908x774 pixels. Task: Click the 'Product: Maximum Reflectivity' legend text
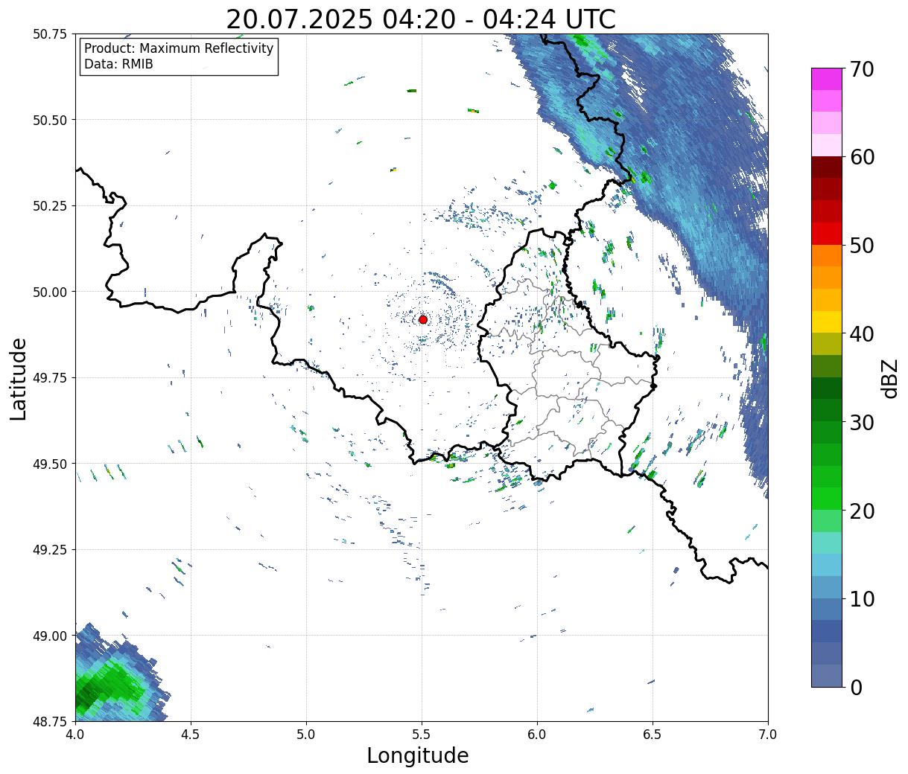[179, 48]
